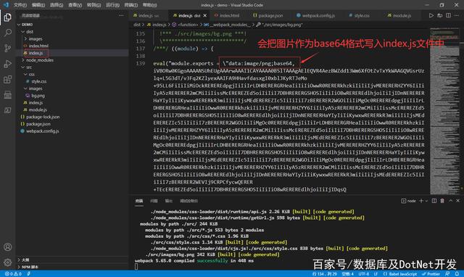Click LF end of line selector

click(376, 274)
